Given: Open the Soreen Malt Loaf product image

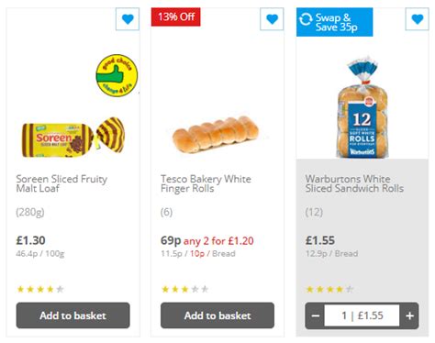Looking at the screenshot, I should click(x=73, y=138).
